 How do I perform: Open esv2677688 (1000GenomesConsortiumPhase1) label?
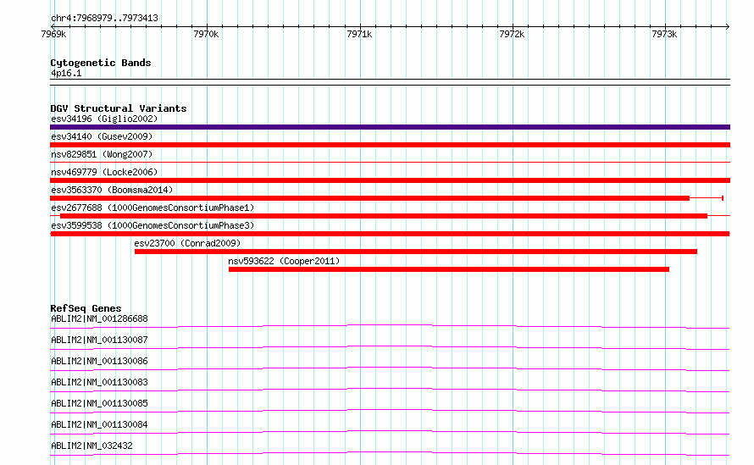[x=152, y=208]
